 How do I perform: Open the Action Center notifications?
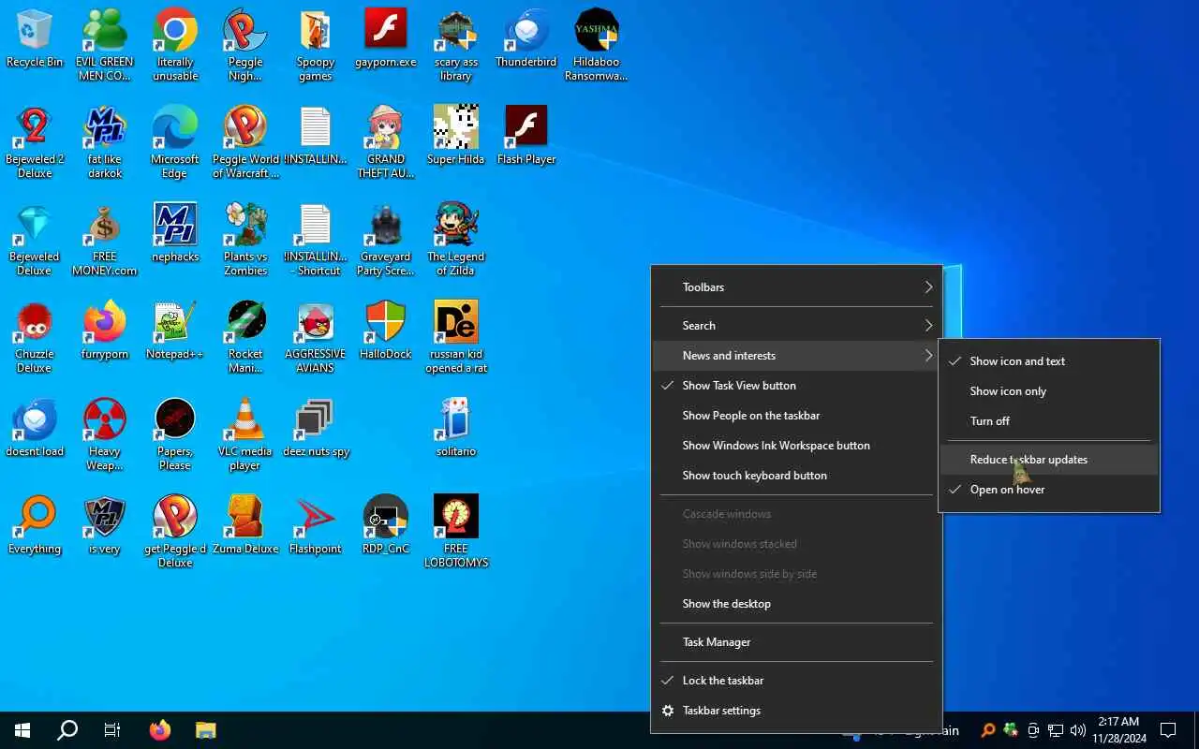coord(1168,730)
